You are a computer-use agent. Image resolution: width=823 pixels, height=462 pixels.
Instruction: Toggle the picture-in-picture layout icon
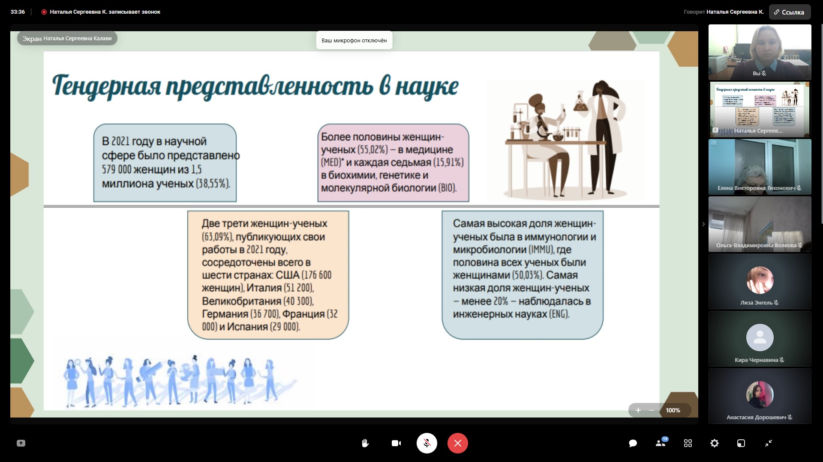[x=741, y=443]
